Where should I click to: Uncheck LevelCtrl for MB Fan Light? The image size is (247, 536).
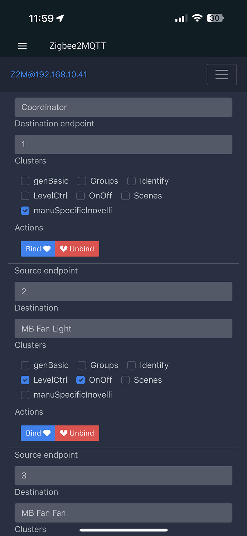point(25,380)
